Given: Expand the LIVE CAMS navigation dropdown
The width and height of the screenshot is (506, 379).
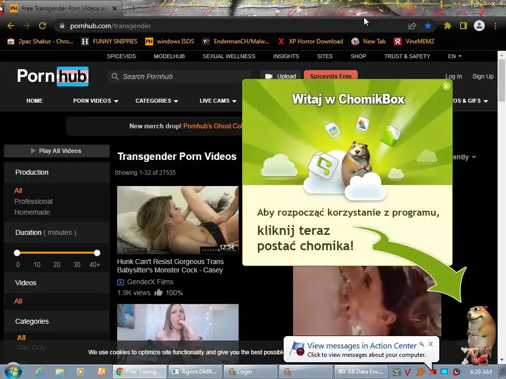Looking at the screenshot, I should point(218,101).
